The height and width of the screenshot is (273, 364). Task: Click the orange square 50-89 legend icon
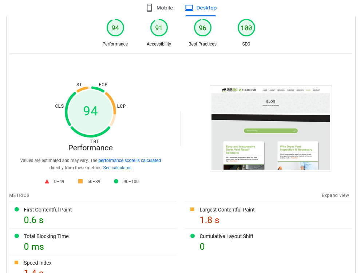pyautogui.click(x=80, y=181)
